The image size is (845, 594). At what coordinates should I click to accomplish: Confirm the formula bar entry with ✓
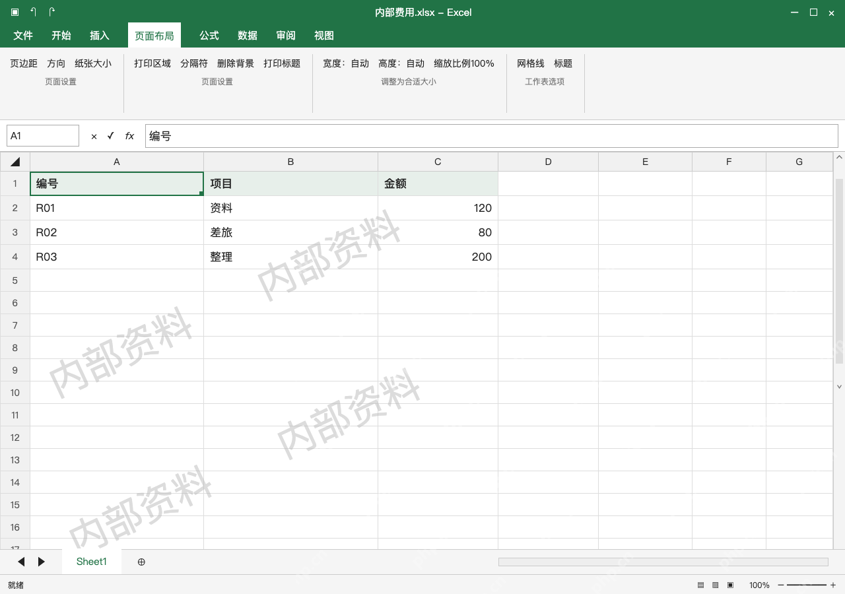click(111, 136)
